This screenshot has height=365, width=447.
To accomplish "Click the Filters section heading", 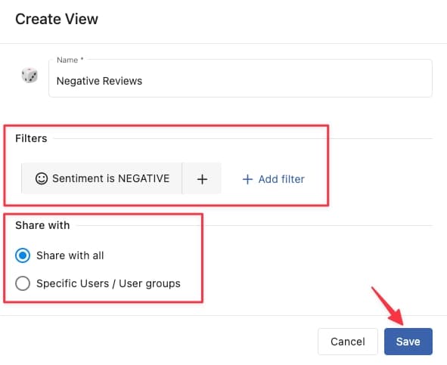I will [31, 138].
